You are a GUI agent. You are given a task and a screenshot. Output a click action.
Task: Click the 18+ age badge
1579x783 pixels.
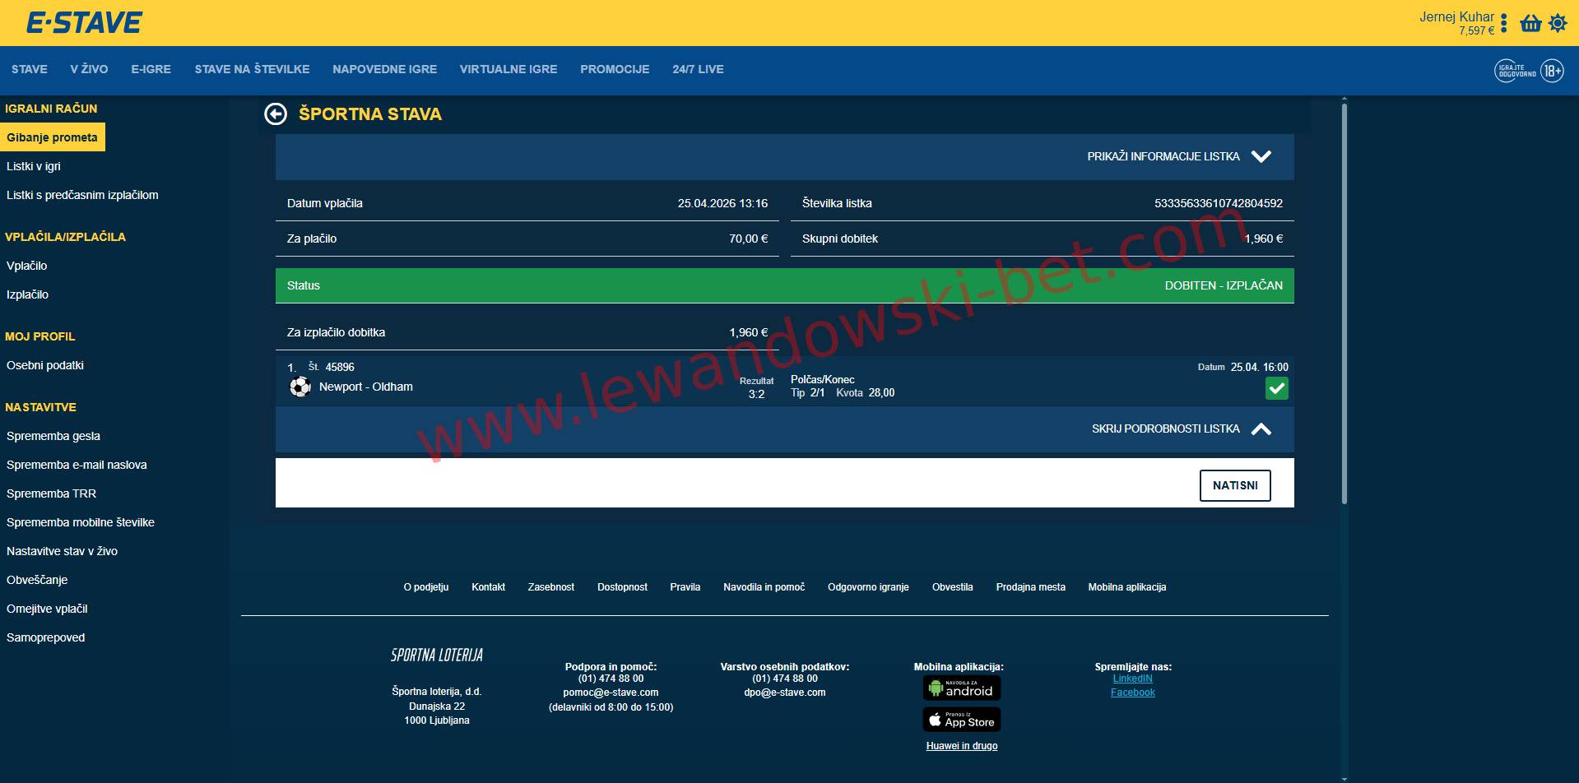point(1552,71)
